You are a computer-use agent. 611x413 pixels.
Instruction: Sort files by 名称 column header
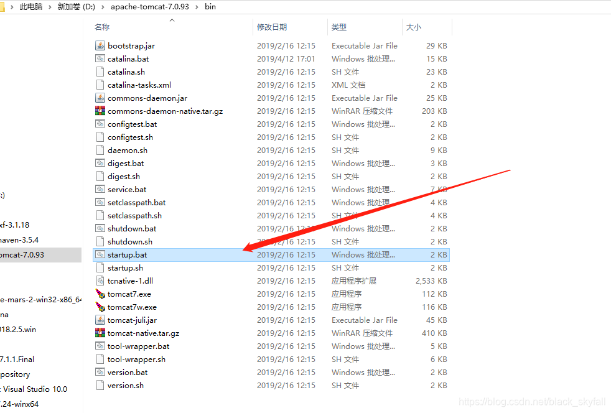[101, 27]
